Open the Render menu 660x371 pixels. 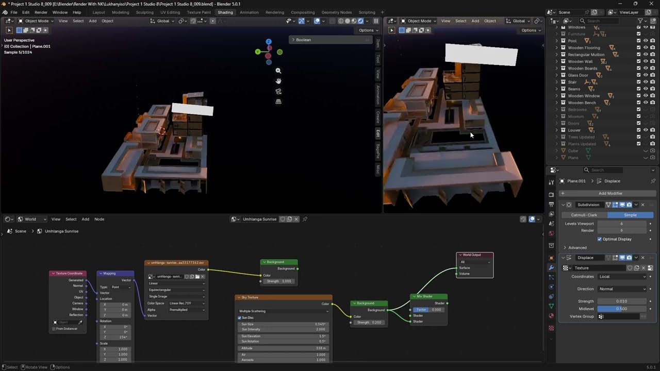pos(41,12)
